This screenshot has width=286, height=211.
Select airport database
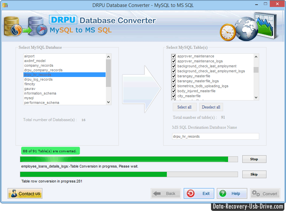[x=65, y=56]
